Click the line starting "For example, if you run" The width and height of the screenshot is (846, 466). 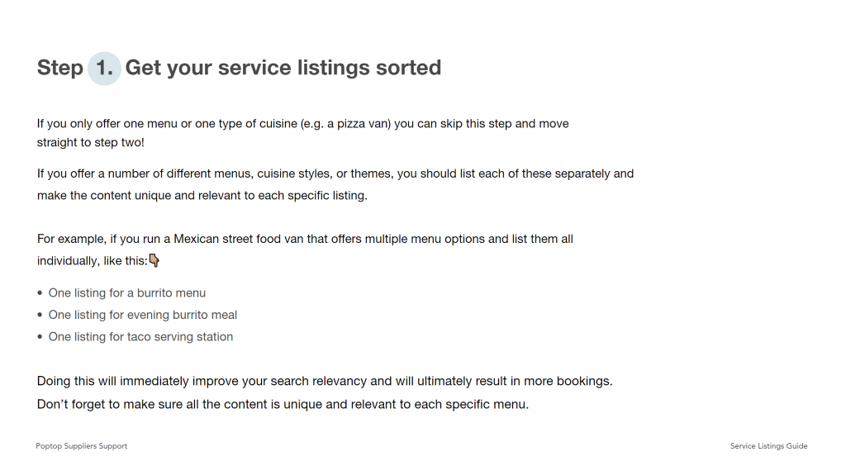pyautogui.click(x=305, y=240)
